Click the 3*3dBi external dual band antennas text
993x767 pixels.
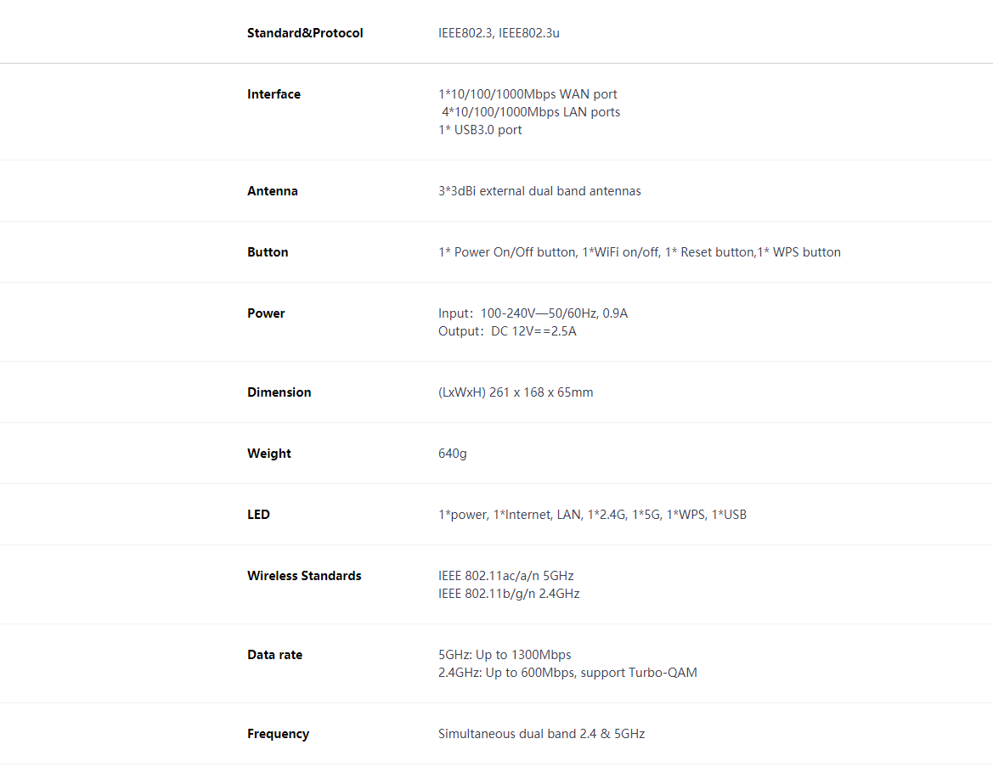coord(539,191)
